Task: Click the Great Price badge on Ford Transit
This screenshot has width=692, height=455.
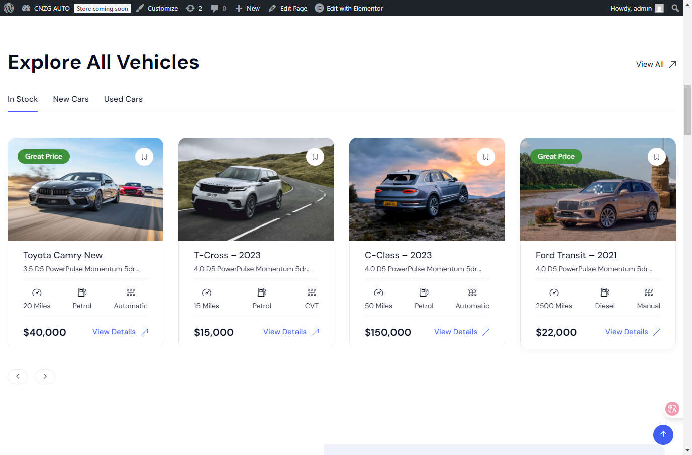Action: [556, 156]
